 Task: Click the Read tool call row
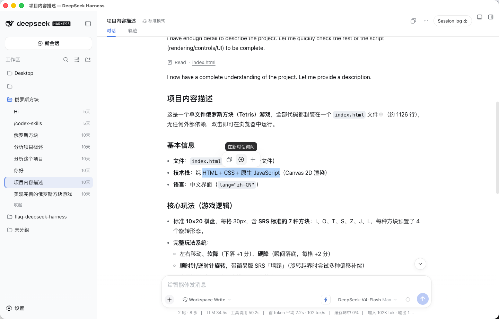coord(191,62)
